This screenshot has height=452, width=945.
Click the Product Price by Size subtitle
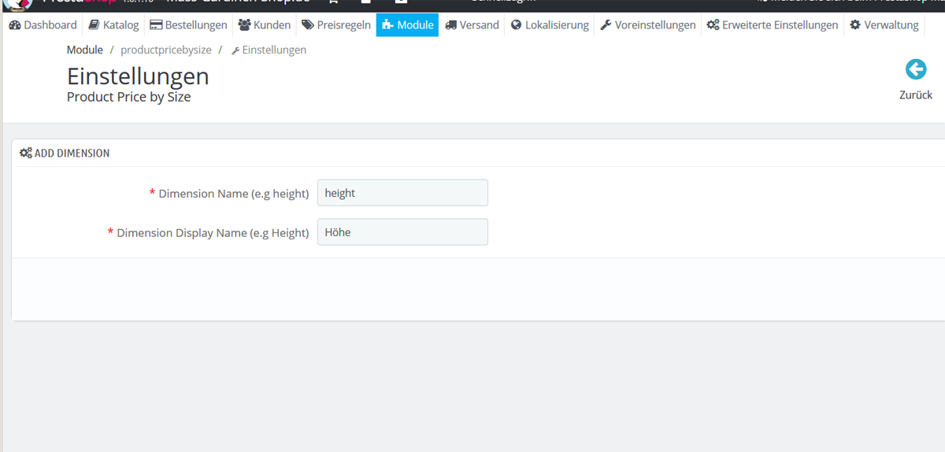[129, 97]
